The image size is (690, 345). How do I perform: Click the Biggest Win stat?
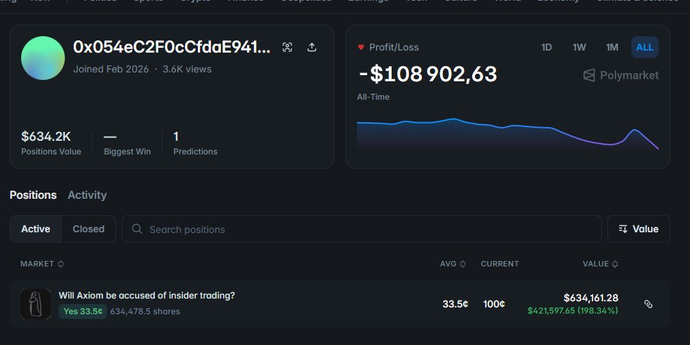click(127, 143)
